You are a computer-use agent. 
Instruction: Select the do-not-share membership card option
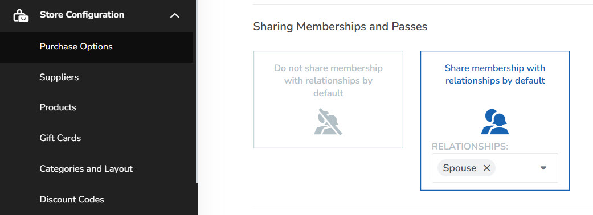click(328, 100)
